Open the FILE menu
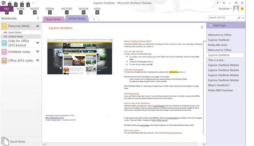The width and height of the screenshot is (254, 146). [6, 9]
